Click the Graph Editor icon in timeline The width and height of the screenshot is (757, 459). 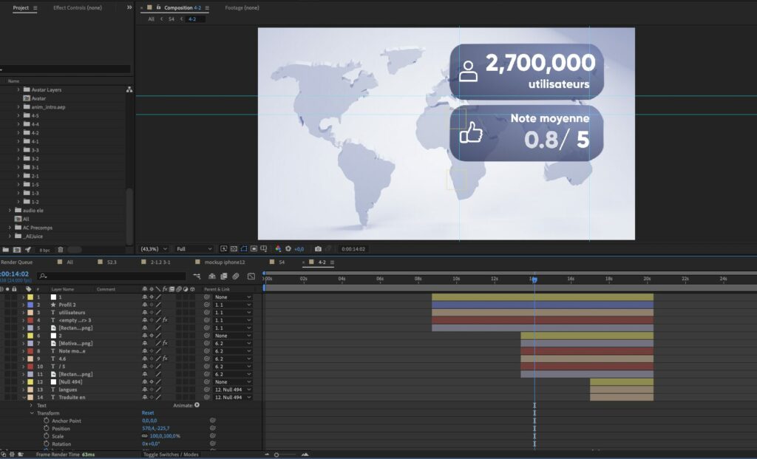251,276
